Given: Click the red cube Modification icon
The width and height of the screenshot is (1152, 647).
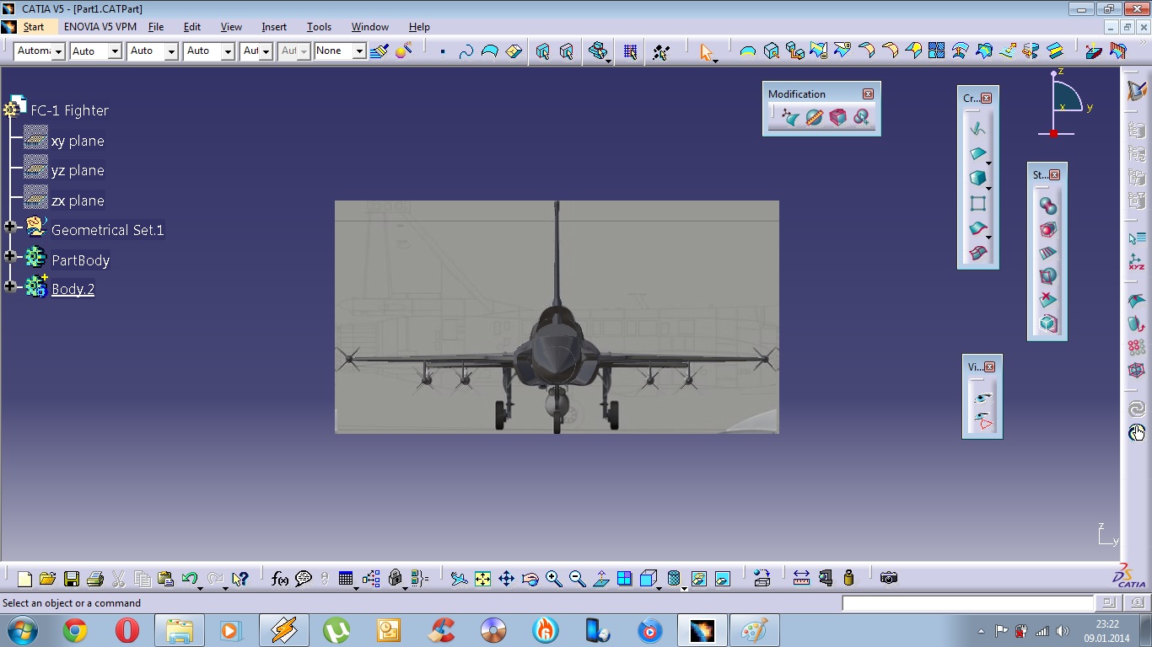Looking at the screenshot, I should (x=837, y=117).
